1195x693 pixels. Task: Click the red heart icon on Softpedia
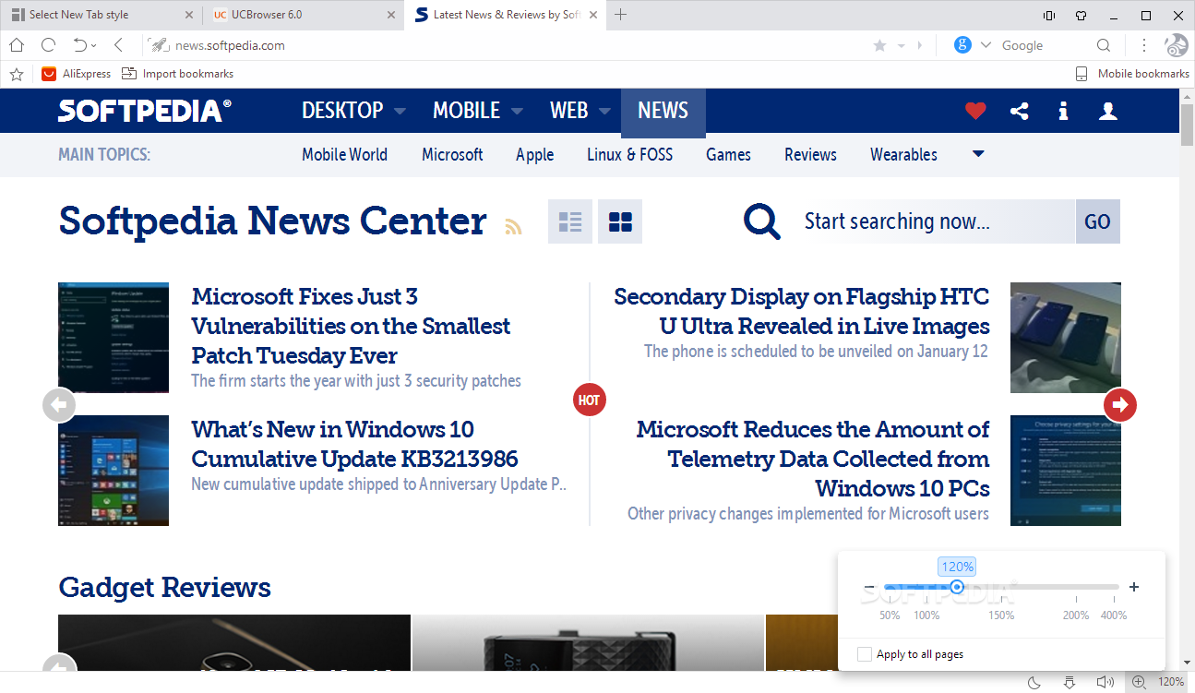click(x=975, y=111)
